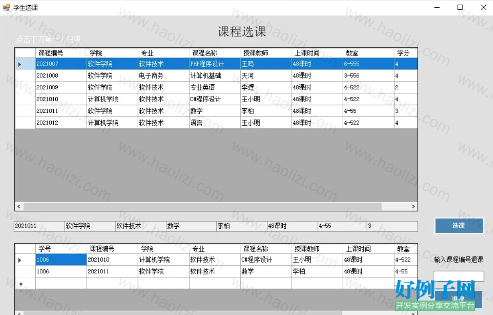The height and width of the screenshot is (315, 493).
Task: Click 学院 column header in upper grid
Action: [112, 53]
